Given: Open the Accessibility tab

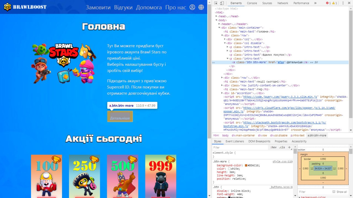Looking at the screenshot, I should [299, 141].
